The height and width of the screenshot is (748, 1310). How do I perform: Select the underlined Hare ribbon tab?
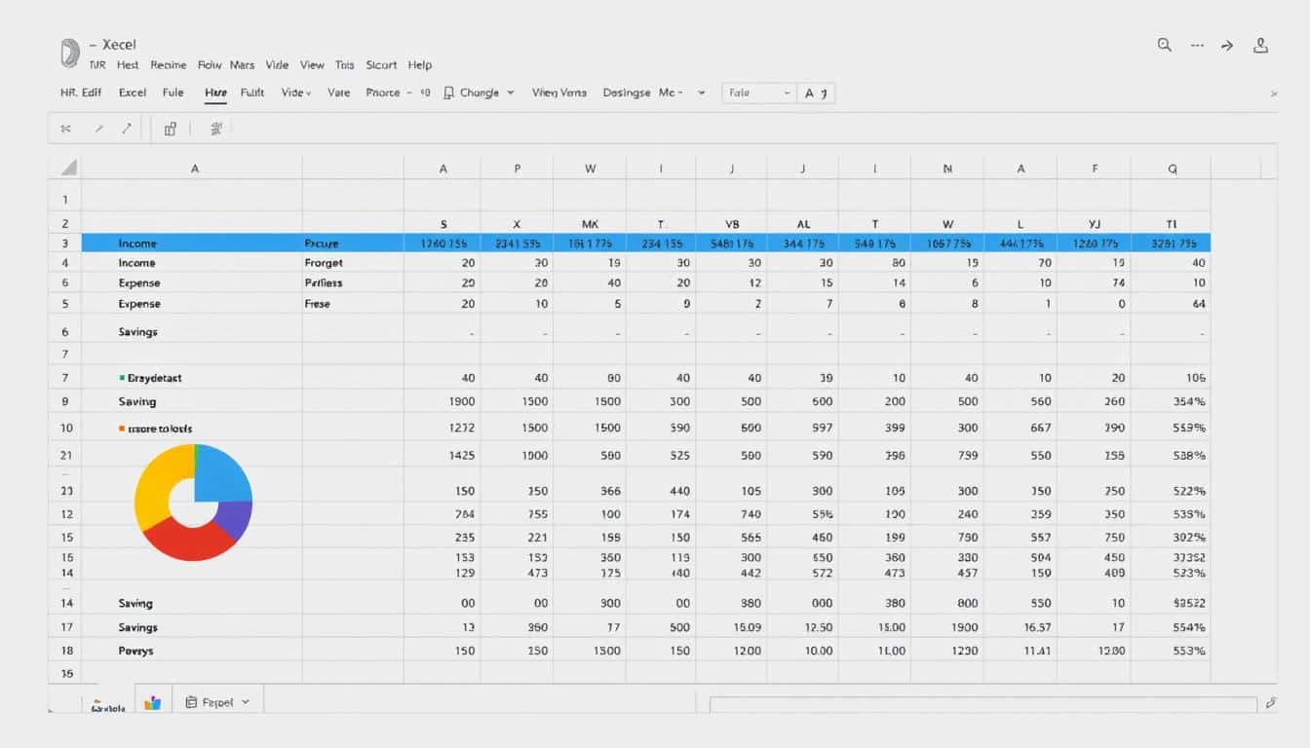click(x=215, y=93)
